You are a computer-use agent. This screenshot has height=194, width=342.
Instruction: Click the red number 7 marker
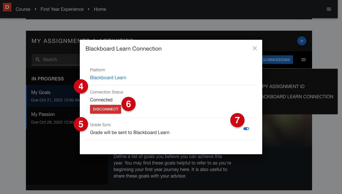tap(237, 120)
